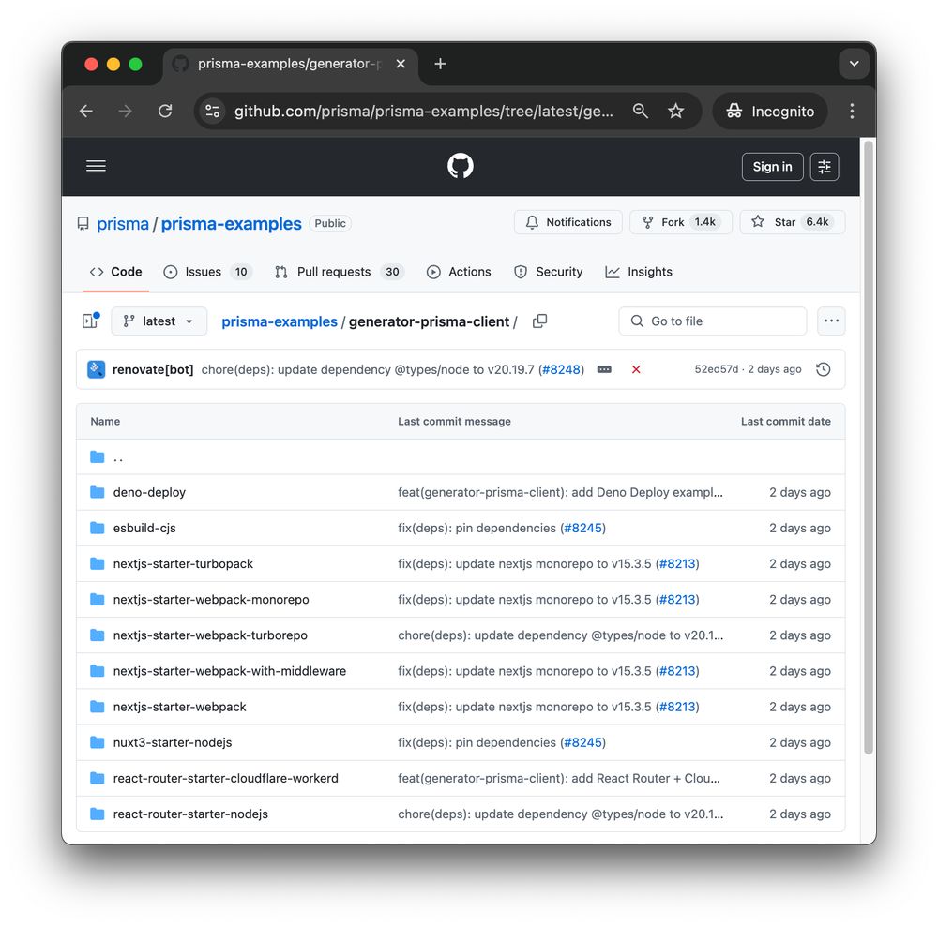Image resolution: width=938 pixels, height=926 pixels.
Task: Click the page vertical scrollbar
Action: pyautogui.click(x=869, y=447)
